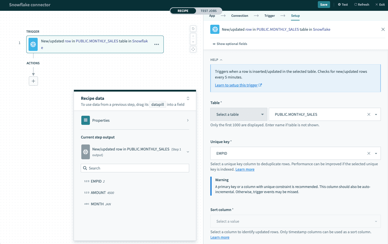Click the Snowflake icon in trigger step
The height and width of the screenshot is (244, 388).
[x=33, y=44]
